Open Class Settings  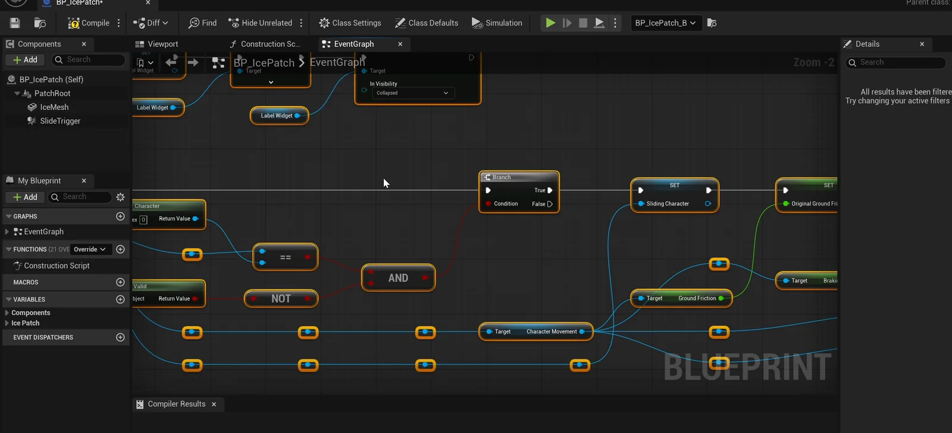350,23
